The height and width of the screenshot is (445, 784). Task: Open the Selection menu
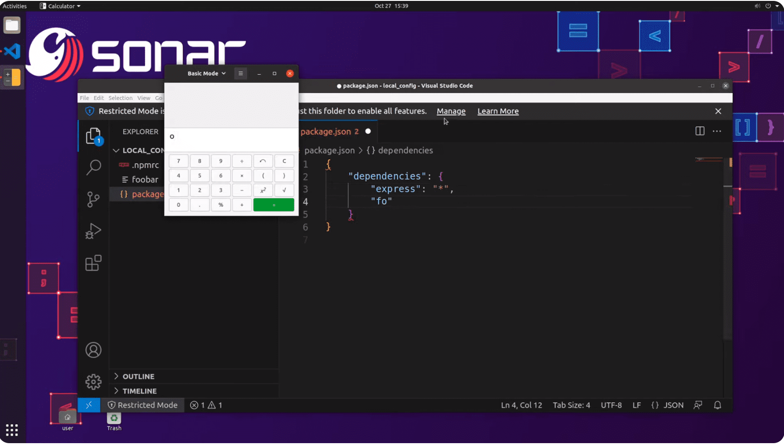(x=120, y=98)
